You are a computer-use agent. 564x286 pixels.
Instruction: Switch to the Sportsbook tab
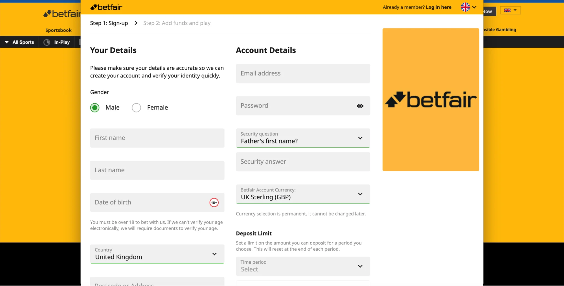tap(58, 30)
